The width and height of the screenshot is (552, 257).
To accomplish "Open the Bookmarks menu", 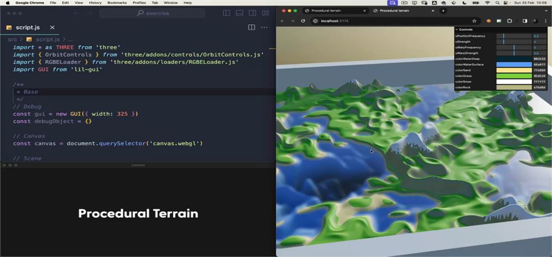I will (x=117, y=2).
